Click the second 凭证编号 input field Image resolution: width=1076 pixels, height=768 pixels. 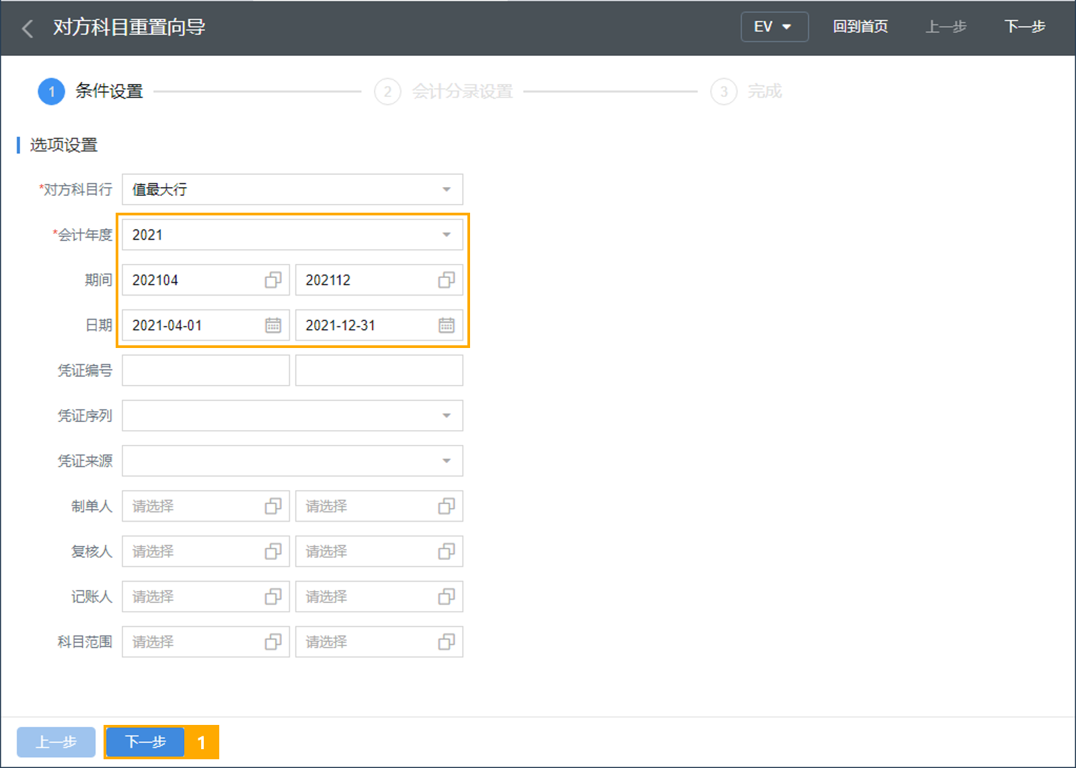pyautogui.click(x=379, y=370)
